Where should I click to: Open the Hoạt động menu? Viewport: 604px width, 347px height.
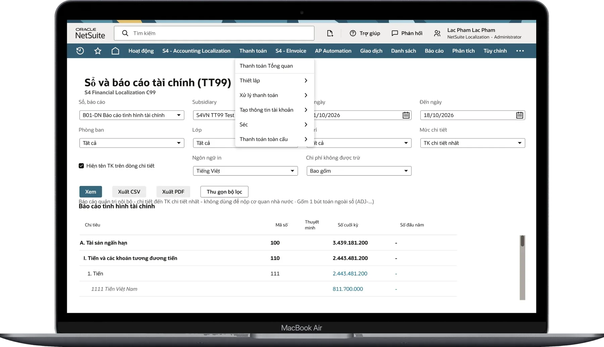pyautogui.click(x=141, y=51)
